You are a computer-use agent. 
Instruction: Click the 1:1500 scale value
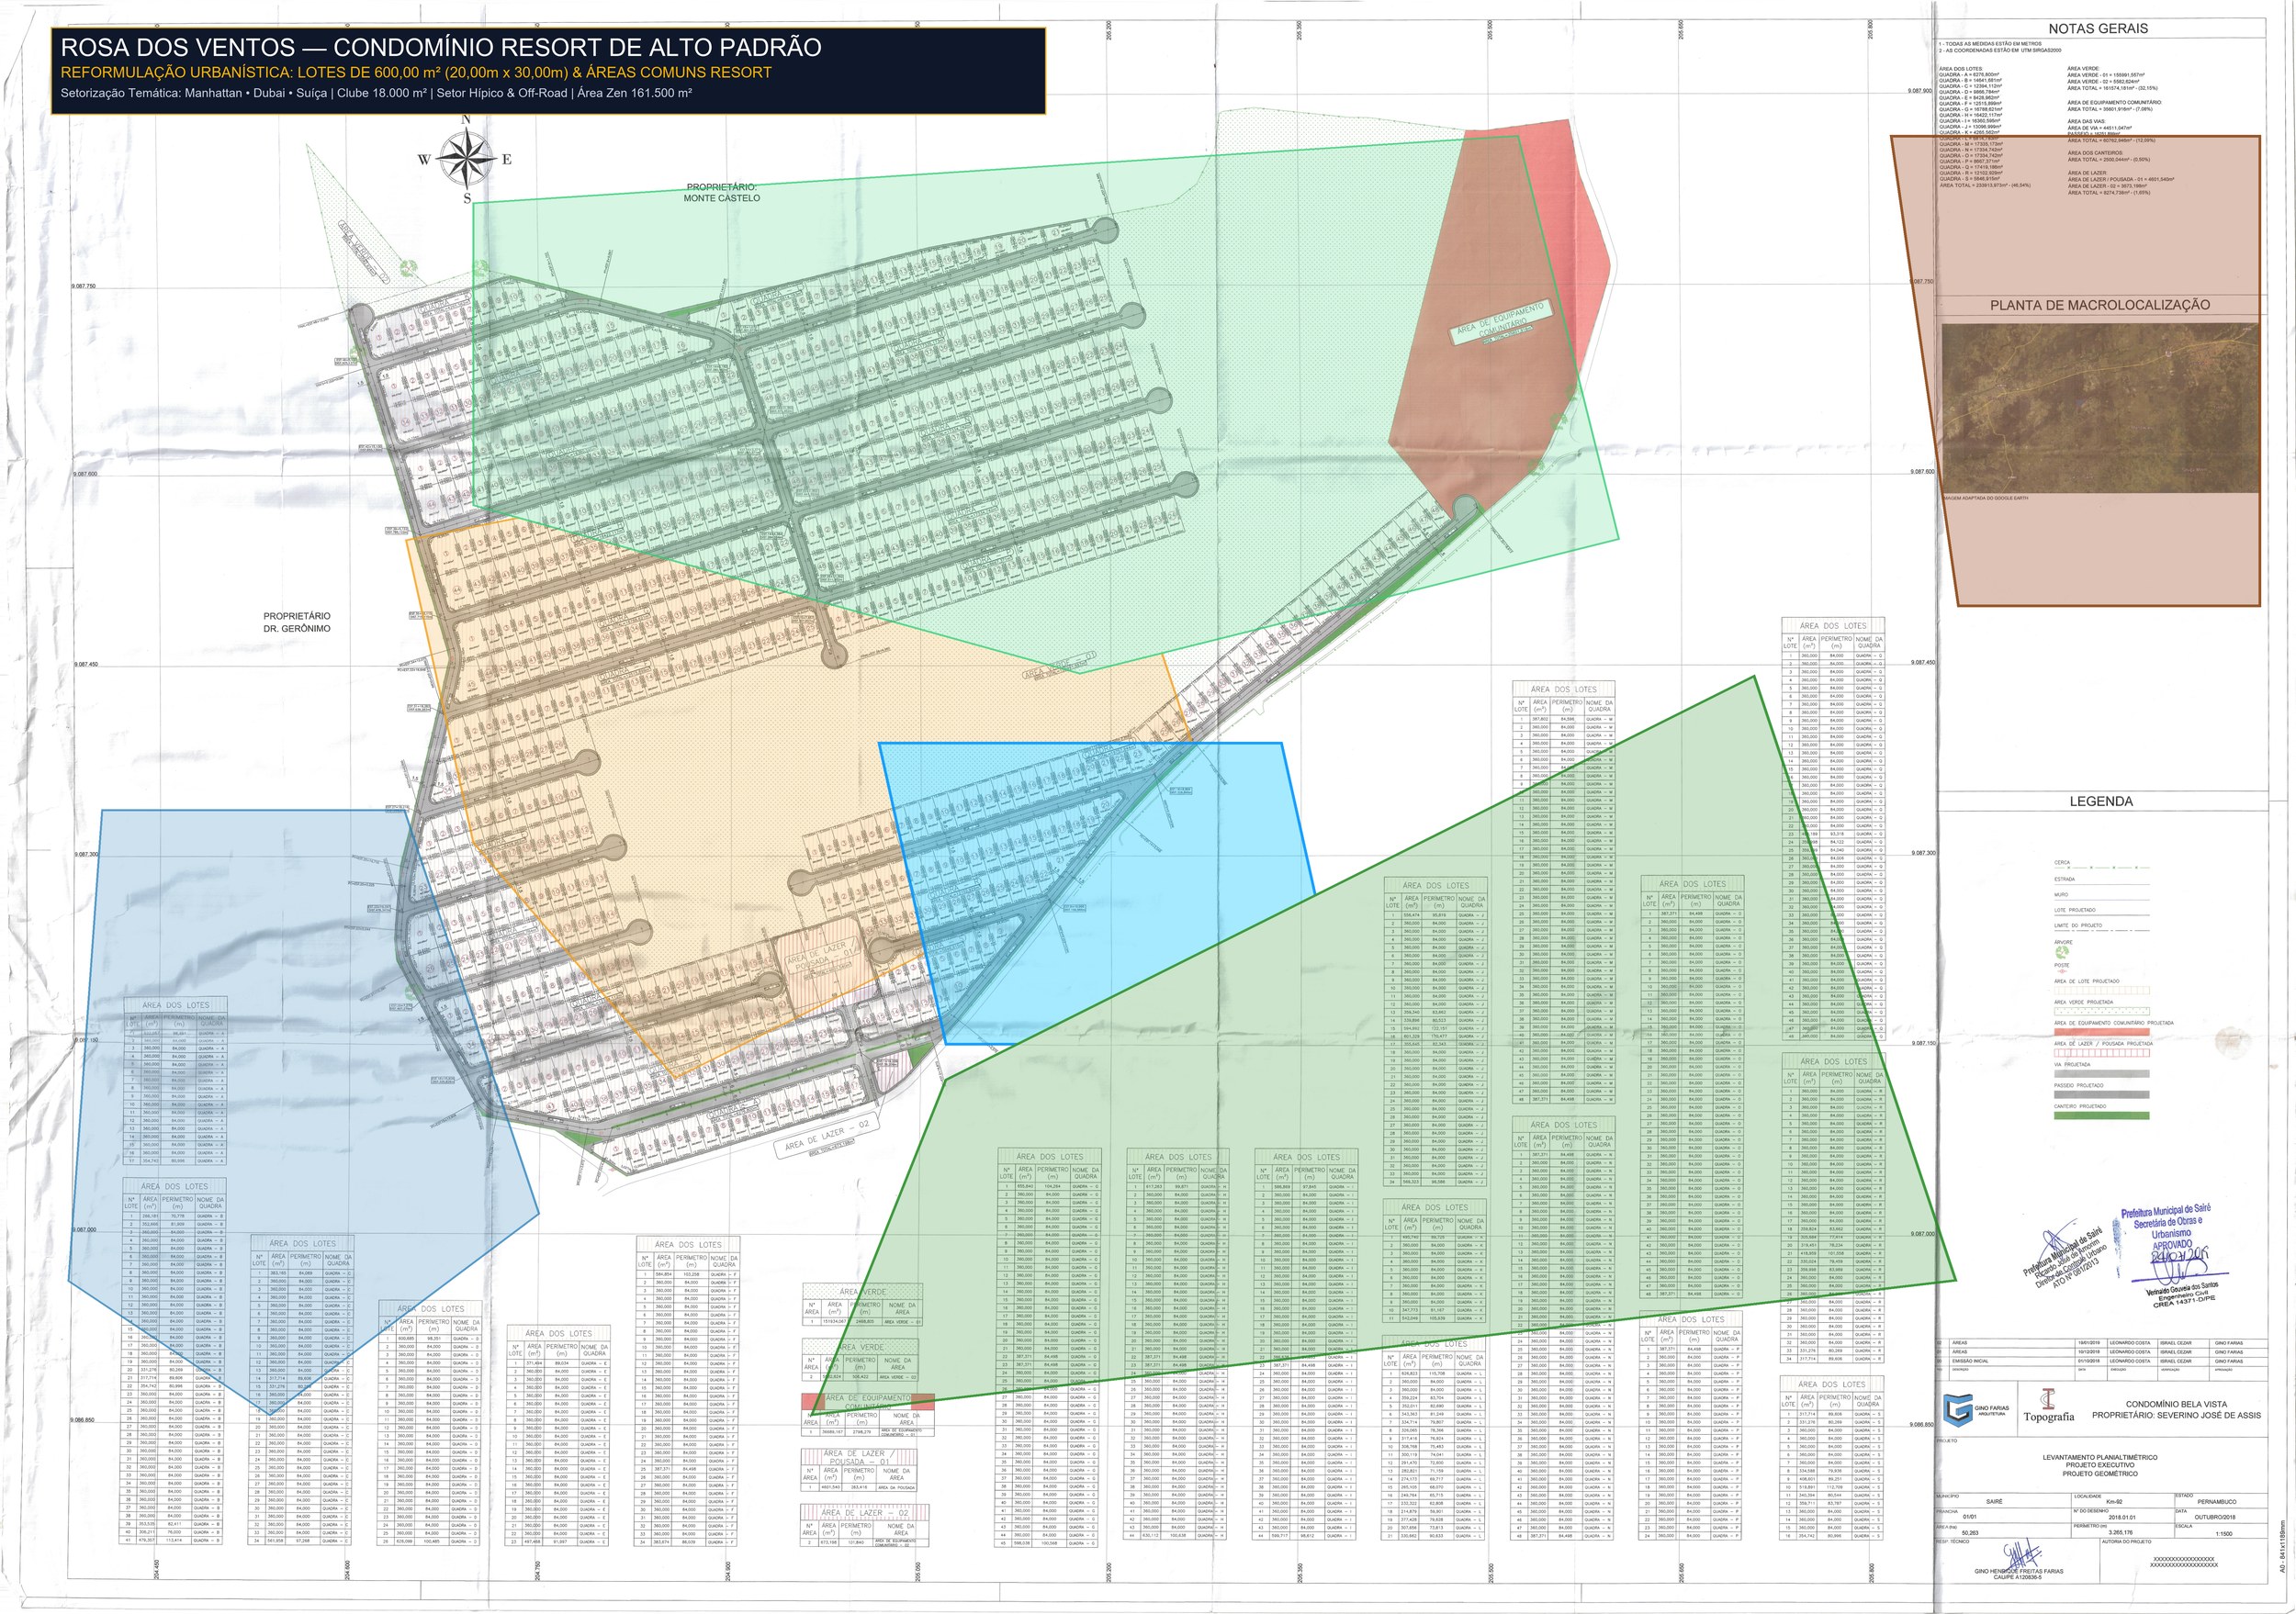2224,1534
